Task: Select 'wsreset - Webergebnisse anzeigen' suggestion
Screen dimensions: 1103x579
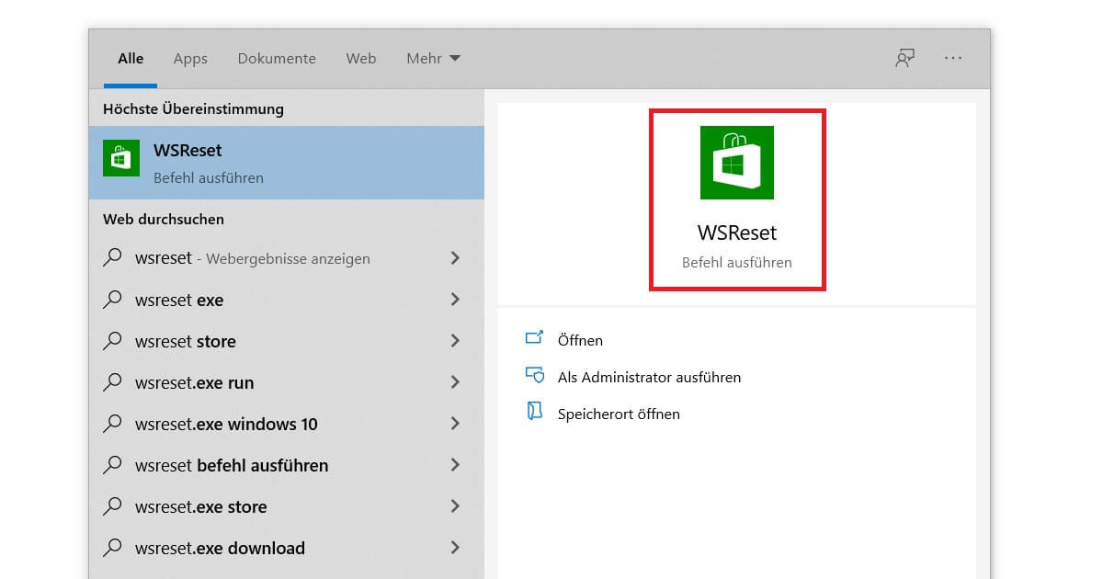Action: click(x=287, y=258)
